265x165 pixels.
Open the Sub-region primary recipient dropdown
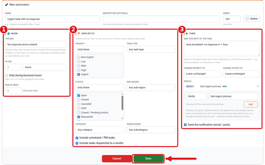coord(233,96)
